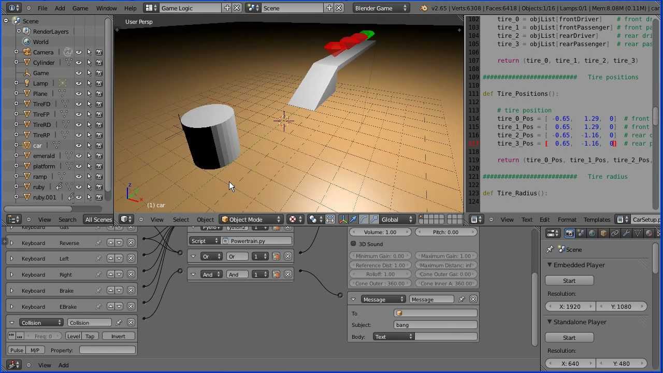Toggle manipulate center points icon

(330, 219)
